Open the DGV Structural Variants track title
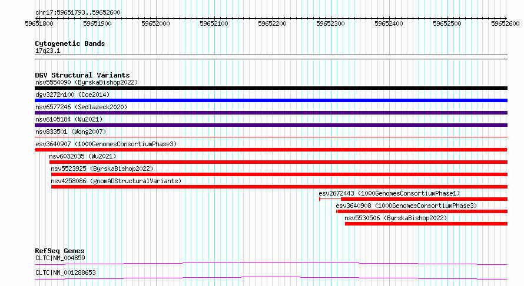The width and height of the screenshot is (524, 286). tap(82, 75)
